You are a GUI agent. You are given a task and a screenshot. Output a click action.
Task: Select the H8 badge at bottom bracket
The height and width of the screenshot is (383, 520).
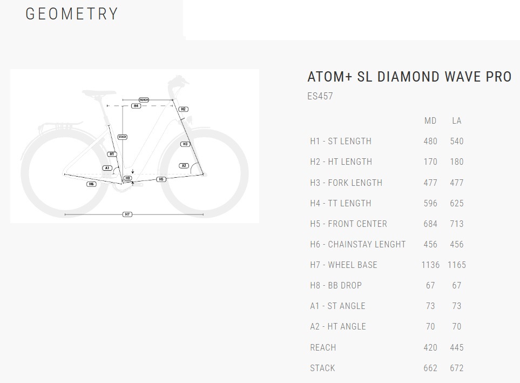tap(127, 178)
